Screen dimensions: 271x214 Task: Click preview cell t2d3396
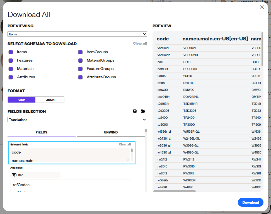pos(163,111)
